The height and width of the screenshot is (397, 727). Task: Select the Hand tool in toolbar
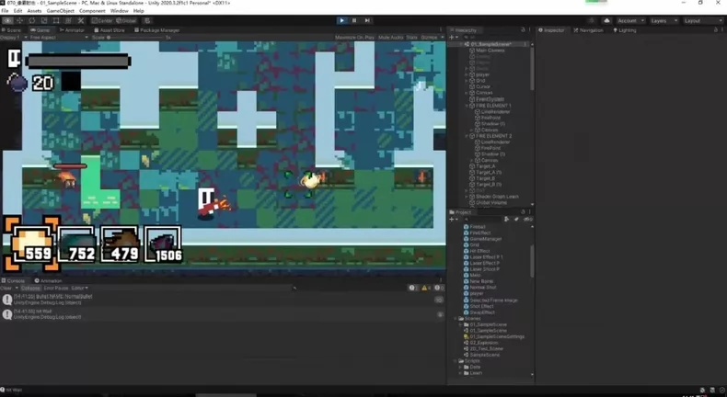(8, 20)
